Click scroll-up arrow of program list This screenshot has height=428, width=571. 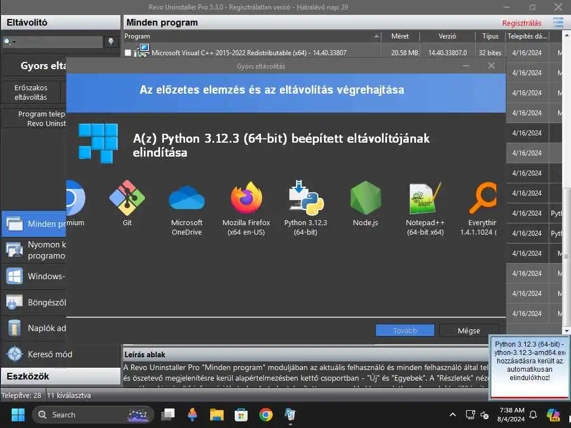567,35
